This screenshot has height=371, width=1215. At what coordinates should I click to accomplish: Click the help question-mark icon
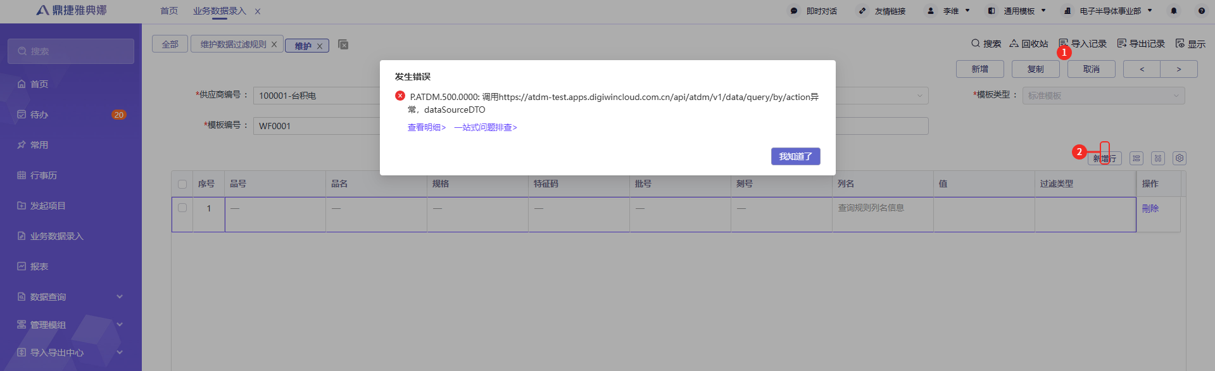(1202, 11)
